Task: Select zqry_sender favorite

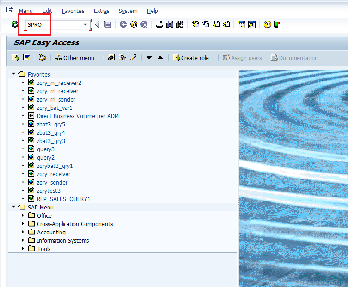Action: [x=52, y=183]
